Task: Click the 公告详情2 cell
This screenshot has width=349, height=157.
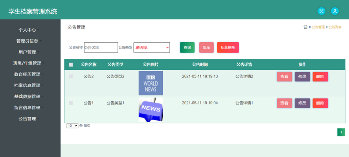Action: [x=244, y=76]
